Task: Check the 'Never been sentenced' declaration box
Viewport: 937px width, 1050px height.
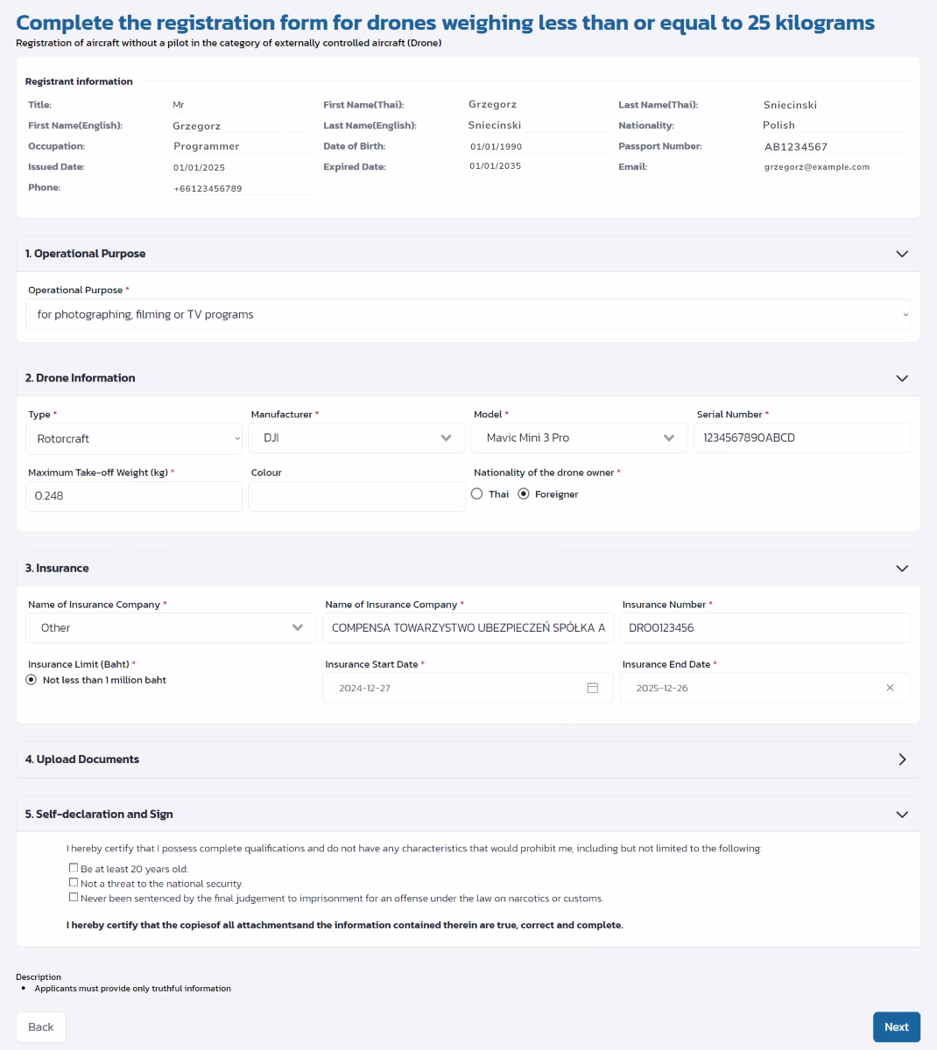Action: (x=74, y=897)
